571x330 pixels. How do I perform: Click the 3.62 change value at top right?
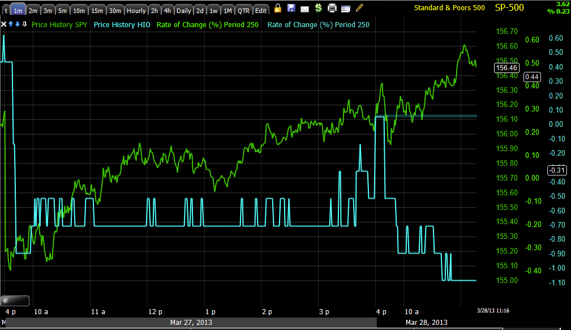tap(563, 4)
